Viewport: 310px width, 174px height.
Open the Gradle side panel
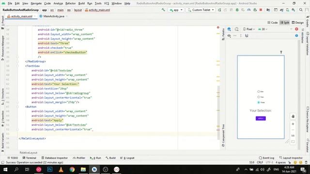click(x=308, y=22)
